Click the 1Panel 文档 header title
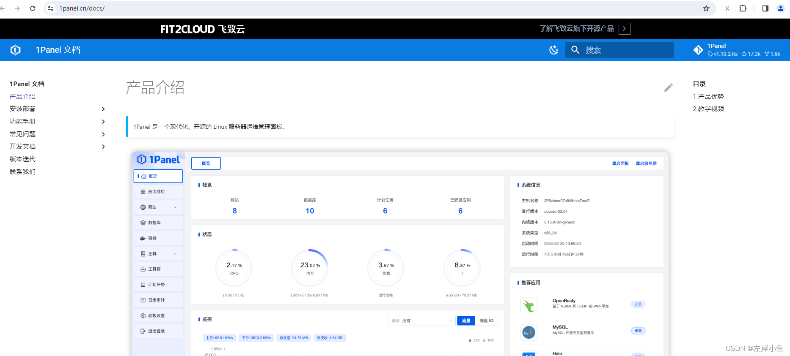Viewport: 790px width, 356px height. [x=58, y=50]
